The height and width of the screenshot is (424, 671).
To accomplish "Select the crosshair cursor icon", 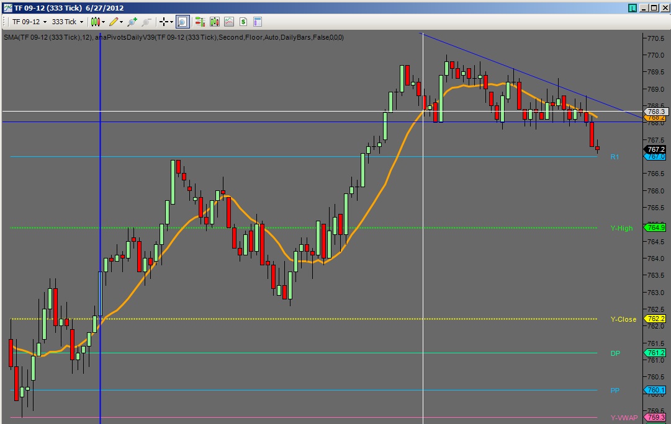I will [163, 22].
